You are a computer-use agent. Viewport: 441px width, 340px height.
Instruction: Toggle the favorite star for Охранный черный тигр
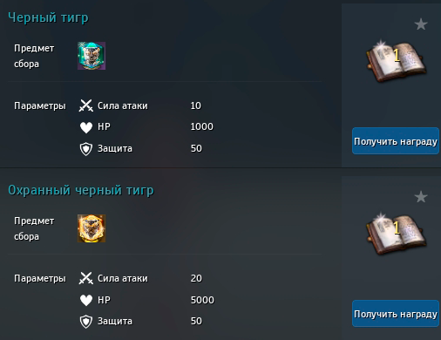click(x=421, y=197)
